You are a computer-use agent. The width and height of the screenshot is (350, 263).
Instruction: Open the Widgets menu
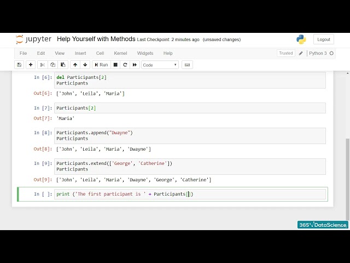click(145, 53)
